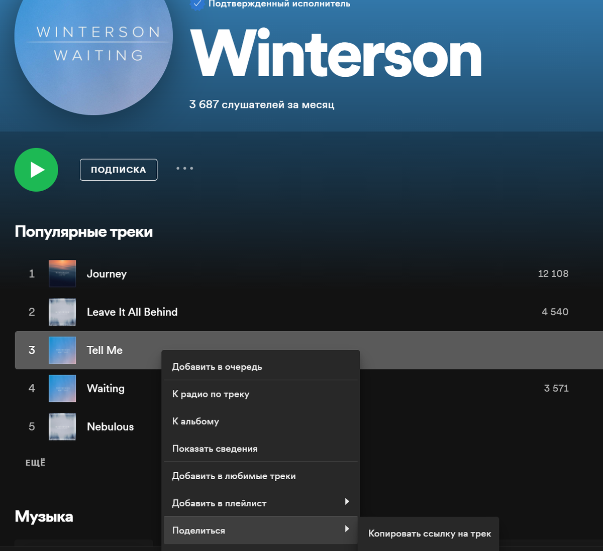Click the Популярные треки section heading

point(84,232)
